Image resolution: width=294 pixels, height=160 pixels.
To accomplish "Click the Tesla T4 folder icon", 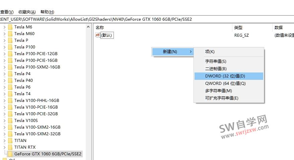I will (10, 94).
